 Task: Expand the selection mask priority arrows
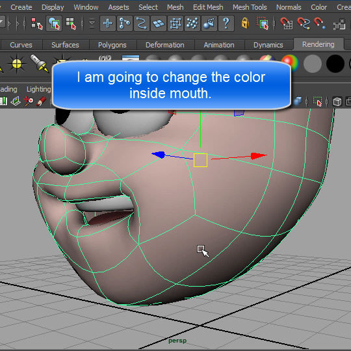coord(92,23)
